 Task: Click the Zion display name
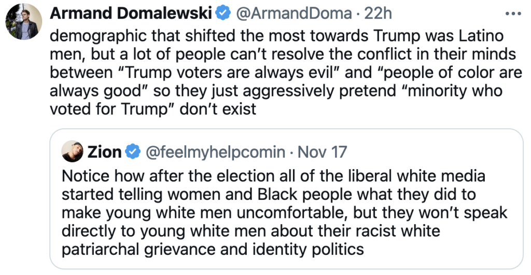click(x=105, y=152)
